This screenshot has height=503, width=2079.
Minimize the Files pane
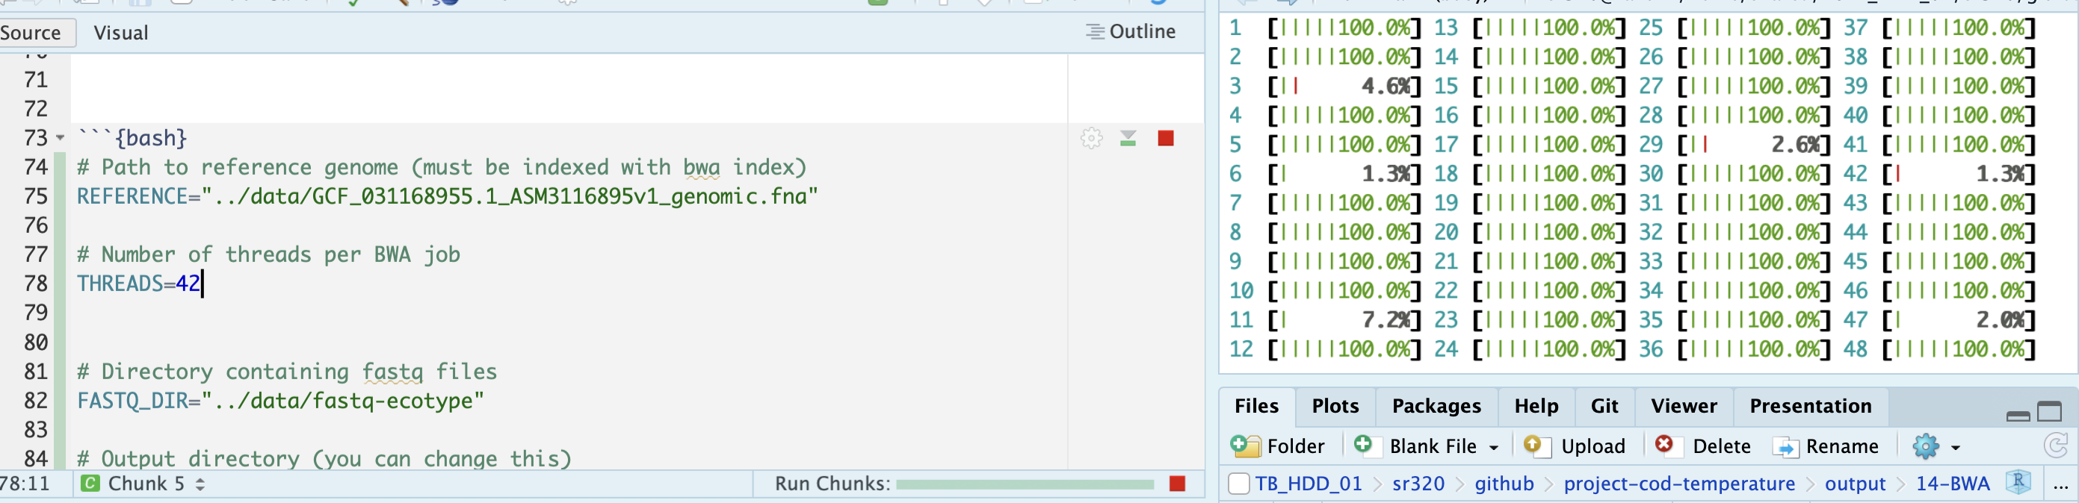point(2018,415)
